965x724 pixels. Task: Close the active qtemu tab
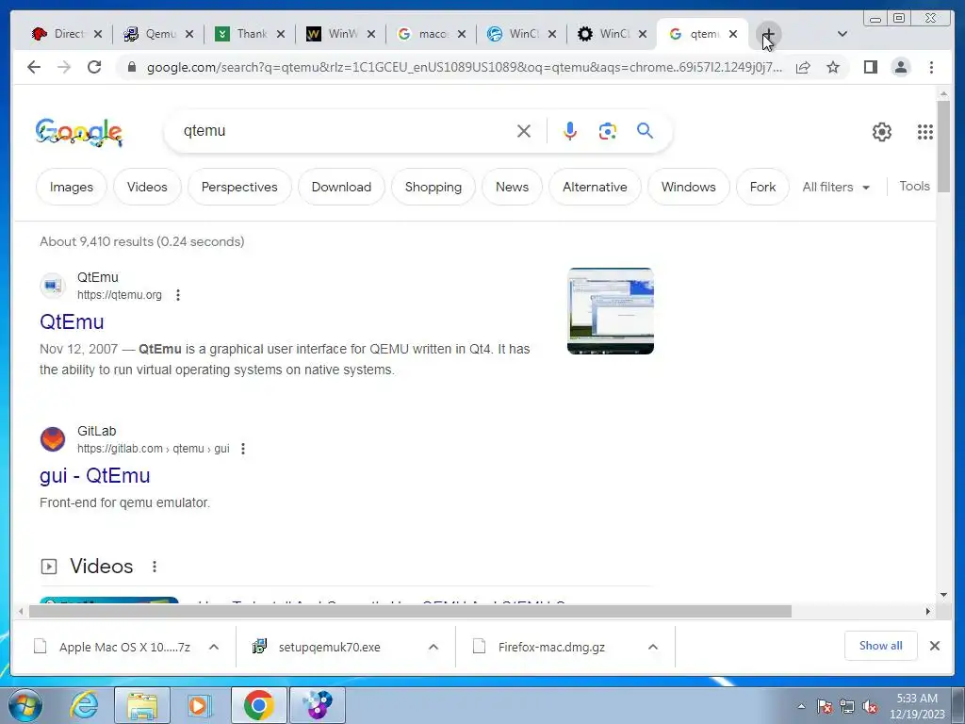[733, 34]
